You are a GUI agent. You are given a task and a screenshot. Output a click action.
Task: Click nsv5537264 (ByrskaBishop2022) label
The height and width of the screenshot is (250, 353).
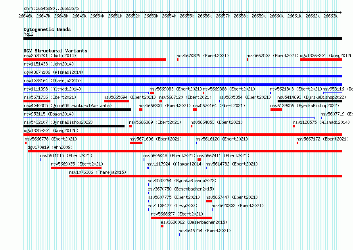point(182,181)
